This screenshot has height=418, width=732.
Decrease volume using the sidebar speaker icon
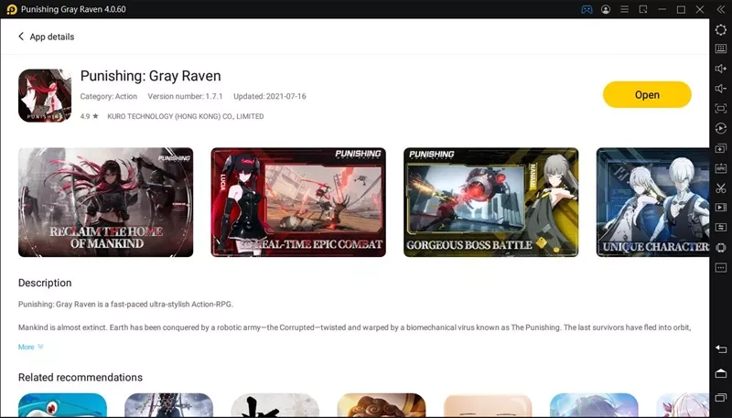point(721,89)
